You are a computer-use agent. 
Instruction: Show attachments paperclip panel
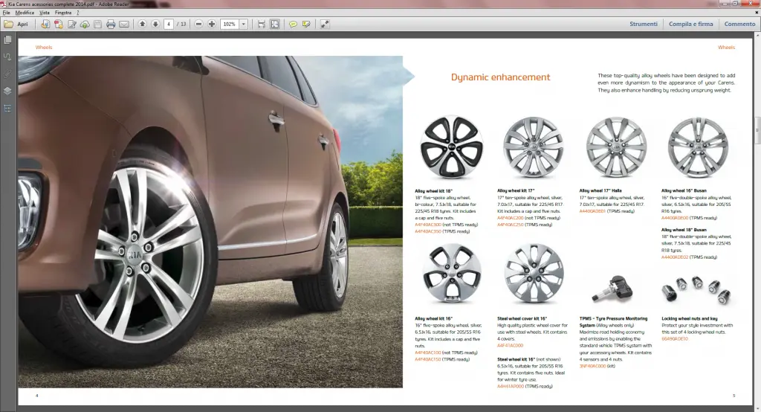[x=7, y=74]
